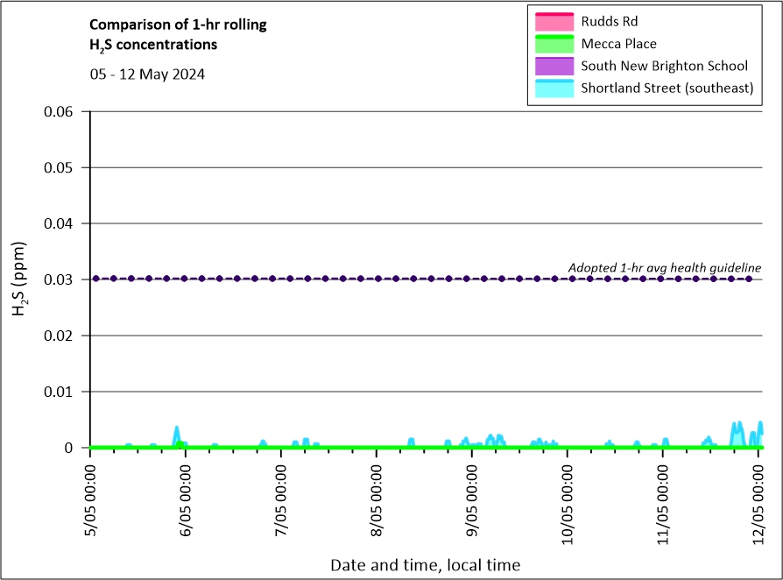
Task: Select the Shortland Street (southeast) legend label
Action: tap(667, 88)
